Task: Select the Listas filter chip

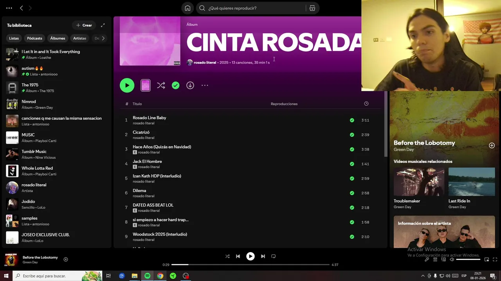Action: (14, 38)
